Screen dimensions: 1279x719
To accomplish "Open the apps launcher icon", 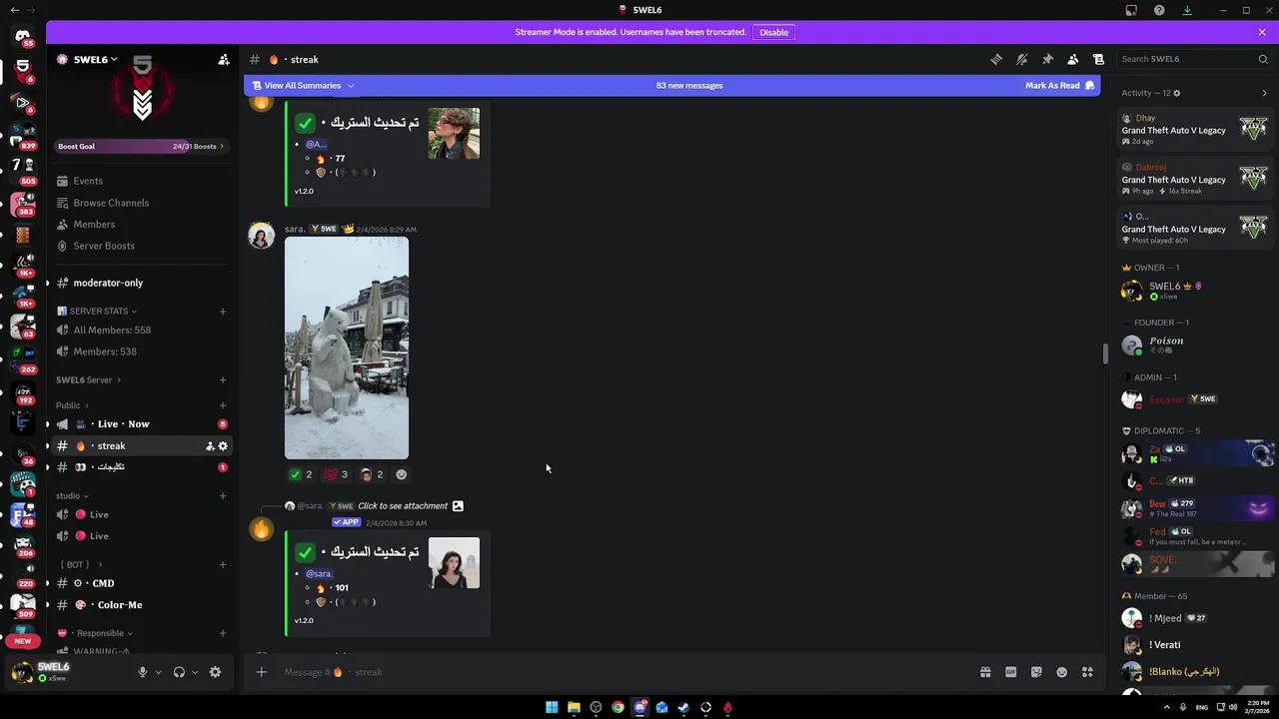I will click(1087, 672).
